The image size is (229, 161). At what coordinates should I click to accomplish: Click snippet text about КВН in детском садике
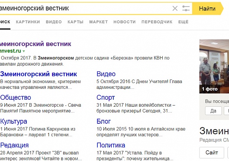pyautogui.click(x=85, y=61)
